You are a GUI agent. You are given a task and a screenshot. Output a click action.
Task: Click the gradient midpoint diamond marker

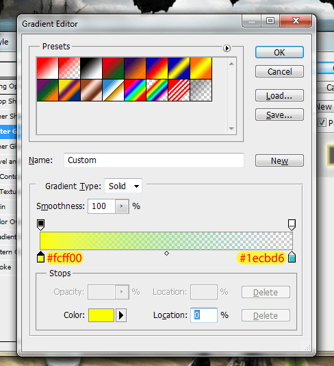[x=166, y=254]
